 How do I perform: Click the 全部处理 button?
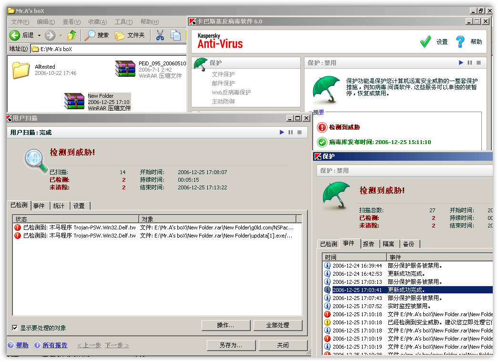pos(277,325)
